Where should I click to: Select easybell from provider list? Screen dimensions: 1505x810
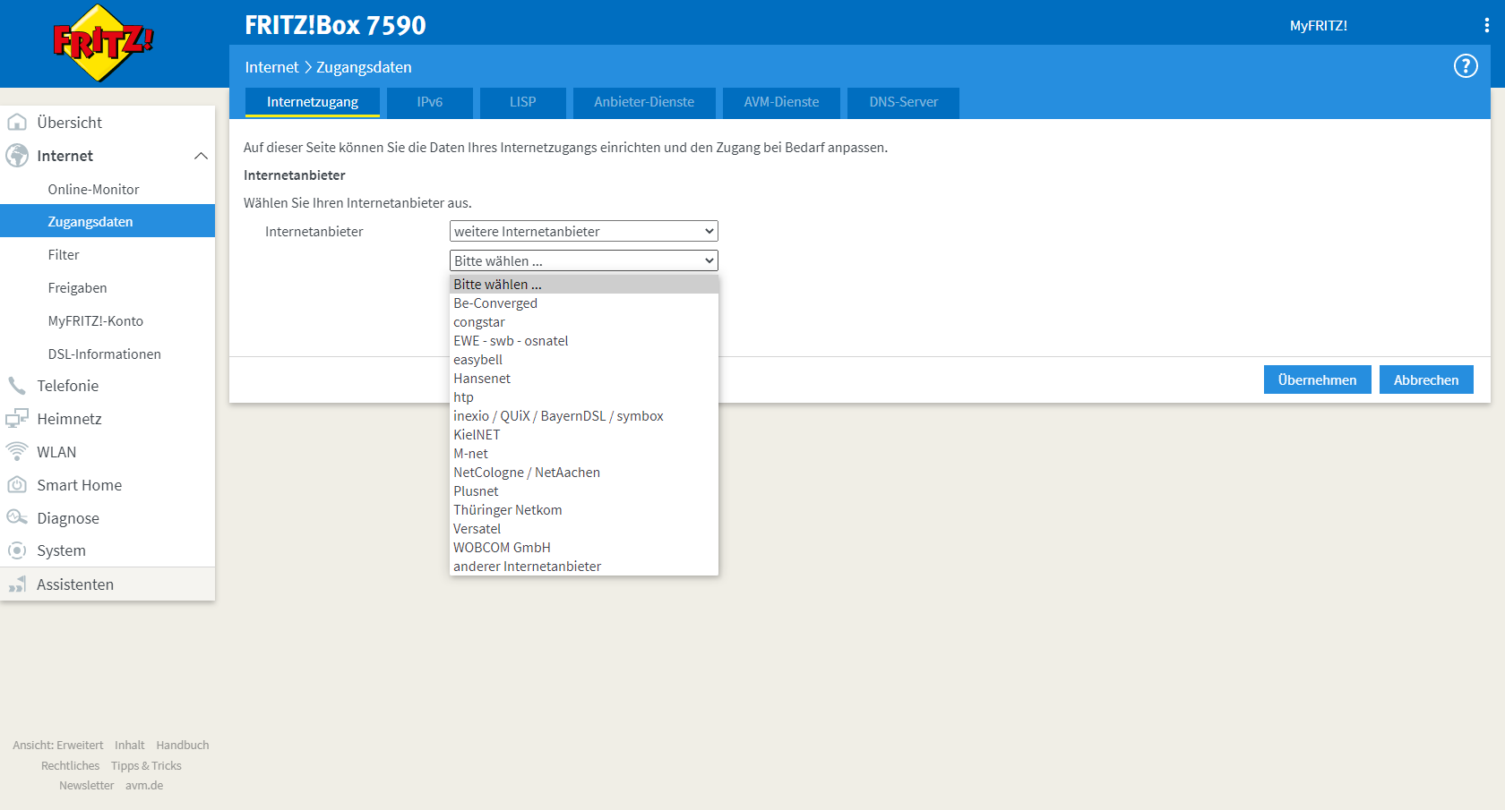pyautogui.click(x=584, y=360)
